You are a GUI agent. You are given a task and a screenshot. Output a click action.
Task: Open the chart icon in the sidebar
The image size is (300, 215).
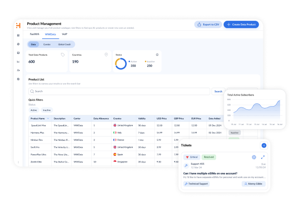coord(18,61)
